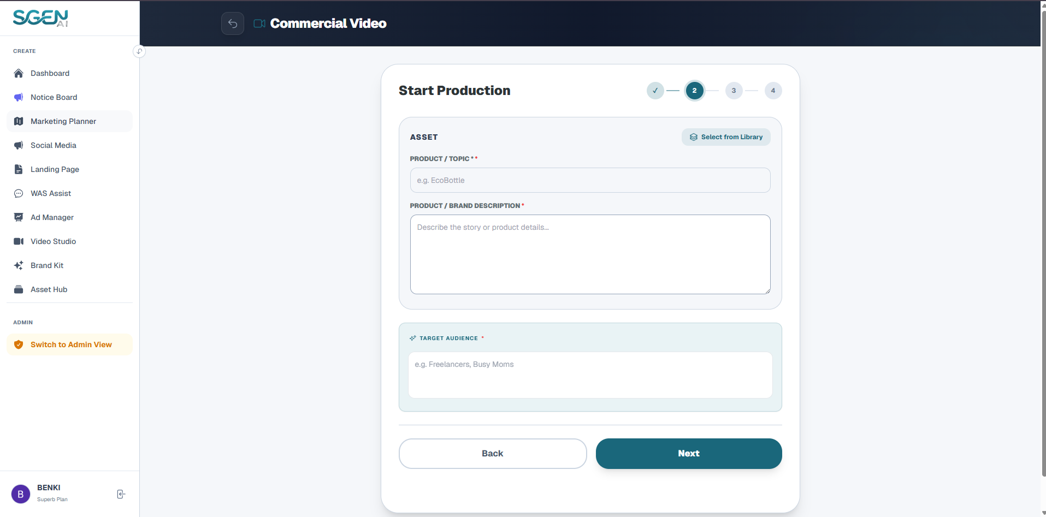Open Video Studio from the sidebar
This screenshot has height=517, width=1046.
pyautogui.click(x=69, y=241)
